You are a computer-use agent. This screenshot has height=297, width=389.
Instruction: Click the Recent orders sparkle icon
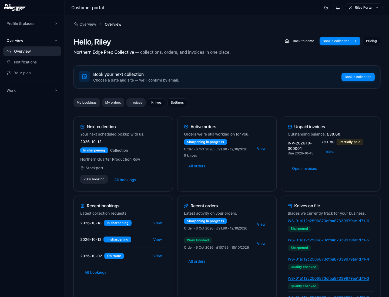click(186, 206)
